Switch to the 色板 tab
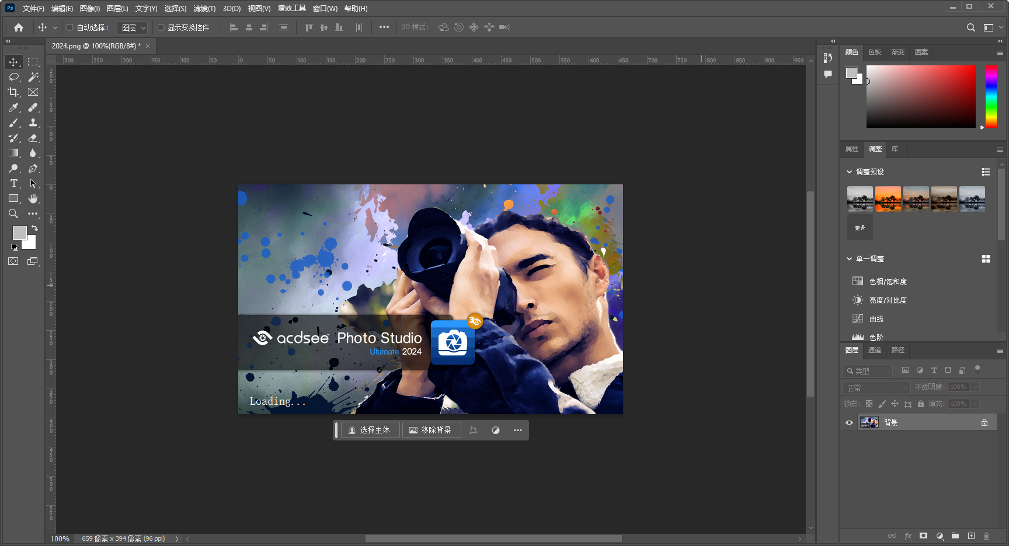Viewport: 1009px width, 546px height. 874,52
